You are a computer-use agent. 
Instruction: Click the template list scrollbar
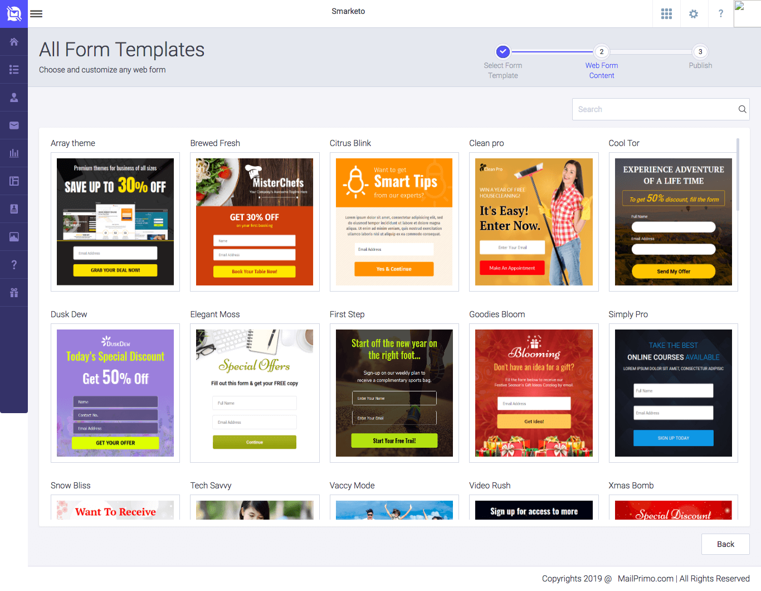[x=738, y=175]
